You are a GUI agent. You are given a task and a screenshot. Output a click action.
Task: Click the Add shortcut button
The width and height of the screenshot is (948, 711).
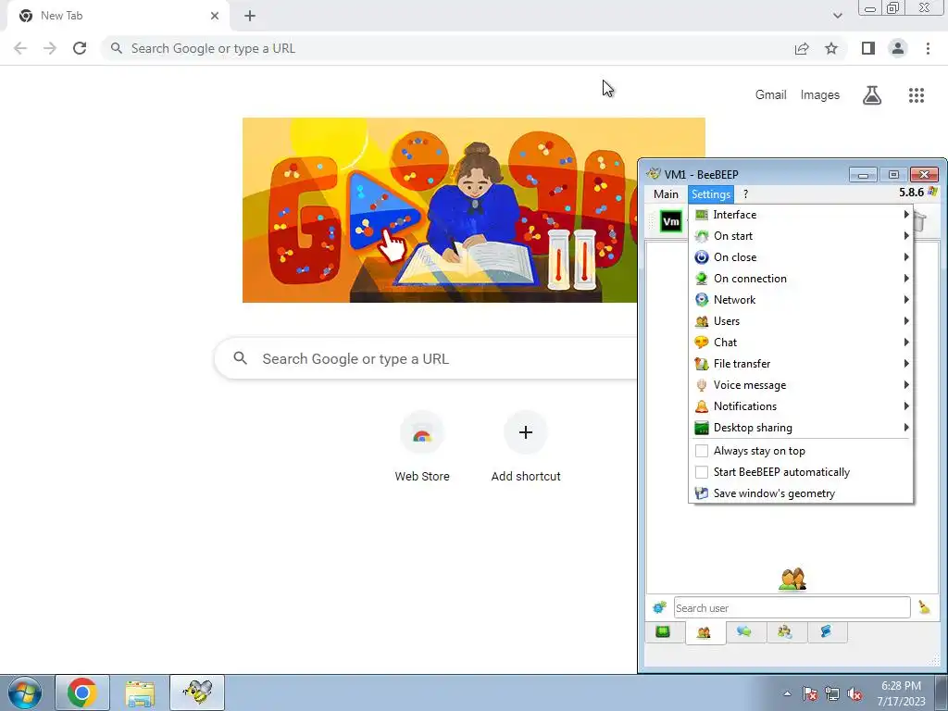pyautogui.click(x=526, y=446)
